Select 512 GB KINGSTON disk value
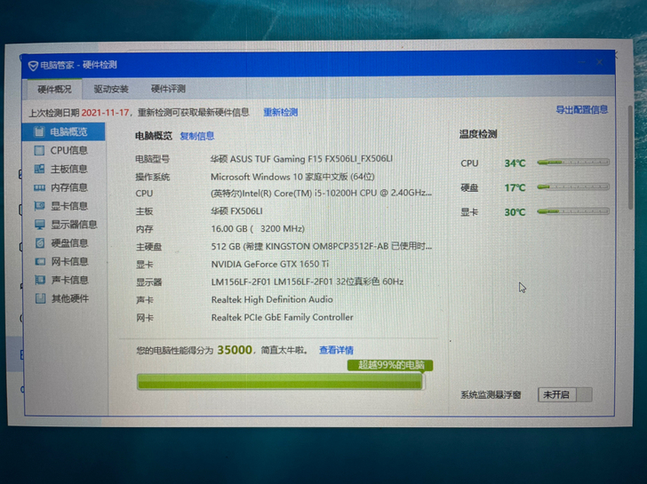This screenshot has width=647, height=484. click(322, 247)
